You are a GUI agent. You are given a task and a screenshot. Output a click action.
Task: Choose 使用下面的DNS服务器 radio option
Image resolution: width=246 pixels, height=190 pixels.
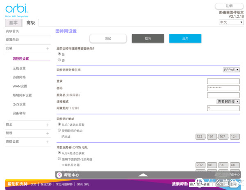[x=59, y=159]
